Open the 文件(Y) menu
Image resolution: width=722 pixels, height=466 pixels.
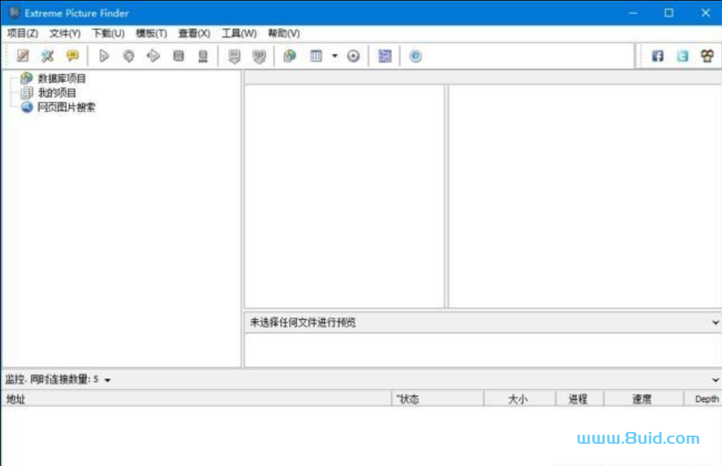(65, 33)
